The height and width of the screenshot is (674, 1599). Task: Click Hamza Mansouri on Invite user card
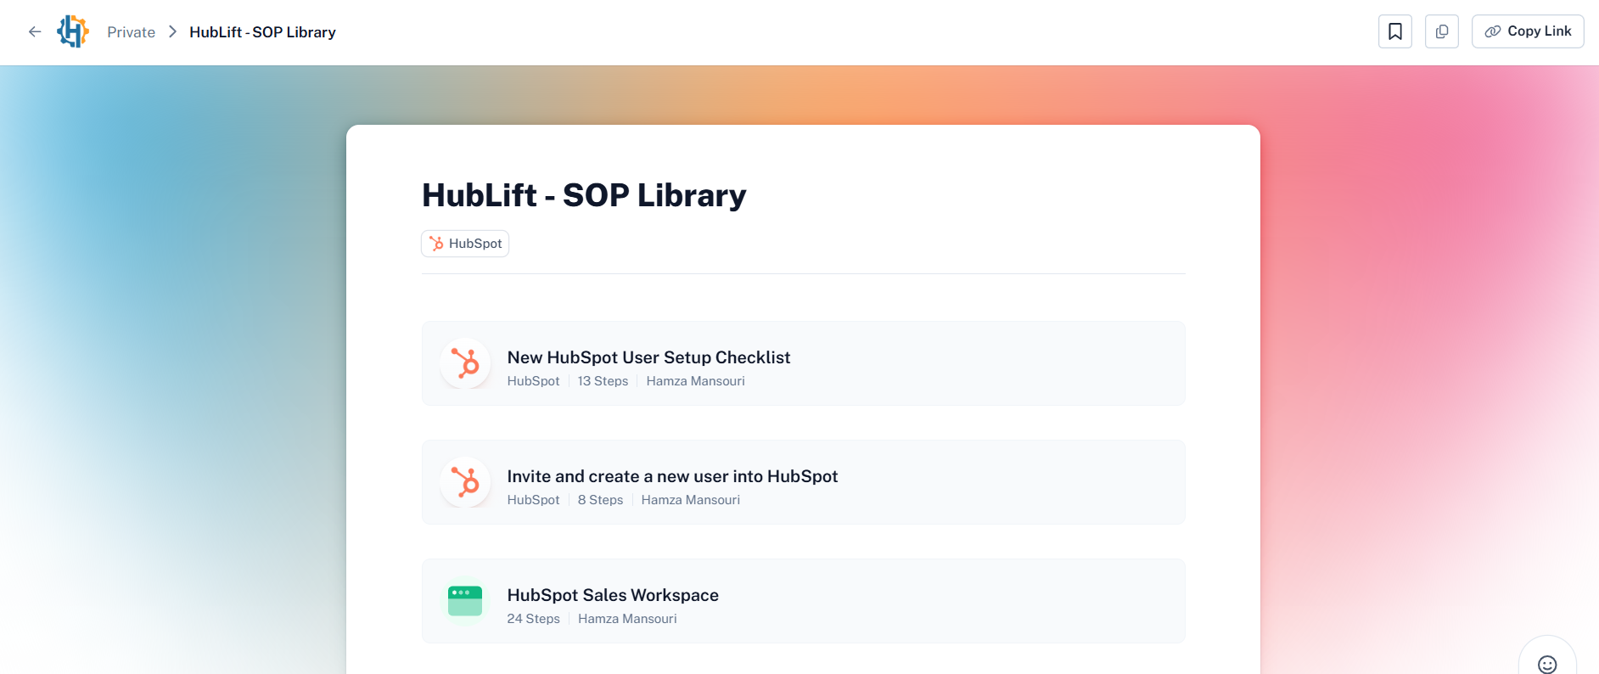(690, 500)
